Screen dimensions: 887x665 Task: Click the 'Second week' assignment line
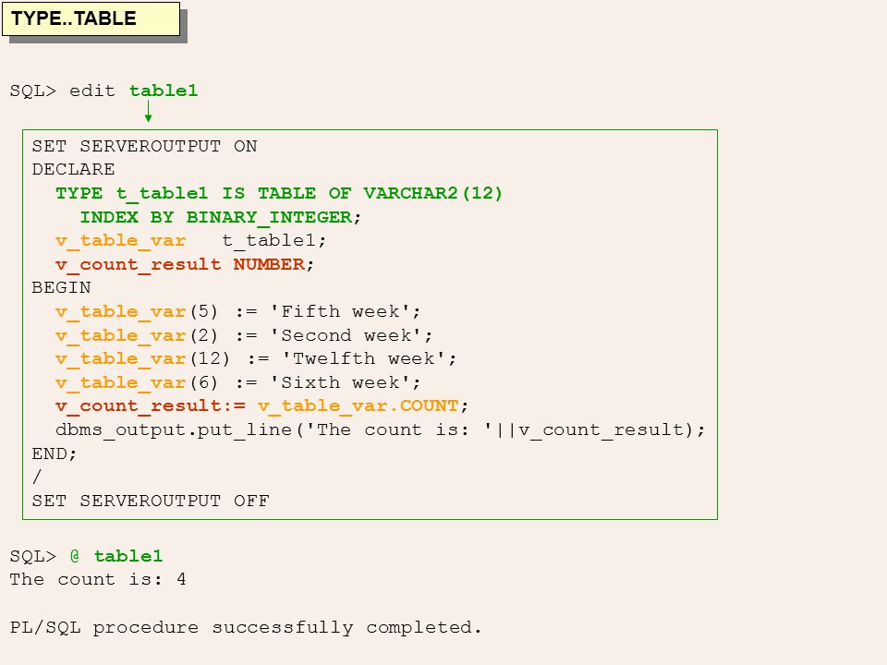tap(244, 335)
